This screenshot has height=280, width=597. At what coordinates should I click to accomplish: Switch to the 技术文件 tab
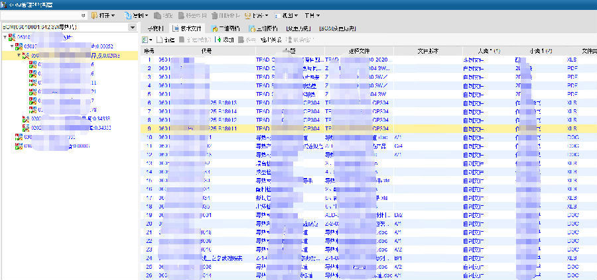tap(187, 28)
